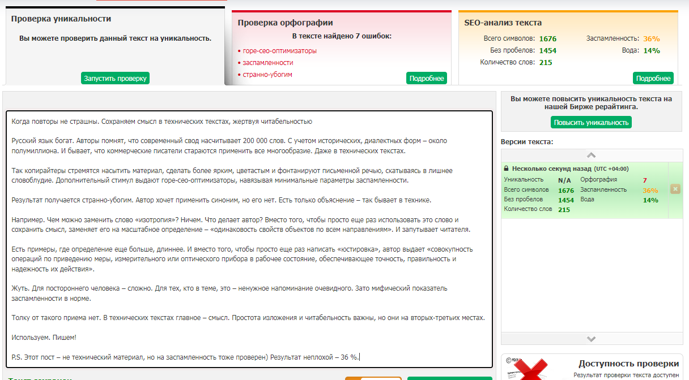Click the 'Запустить проверку' uniqueness check button
Image resolution: width=689 pixels, height=380 pixels.
click(115, 78)
